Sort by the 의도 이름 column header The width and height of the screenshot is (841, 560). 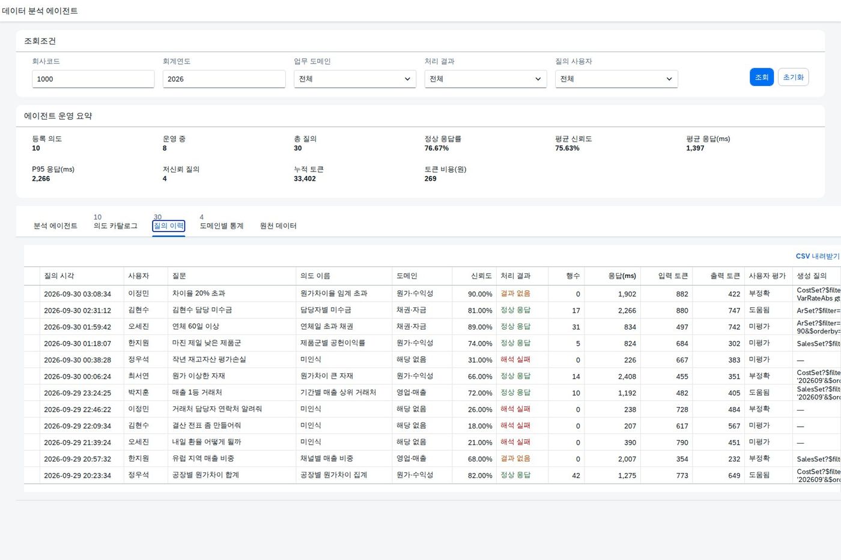(344, 276)
